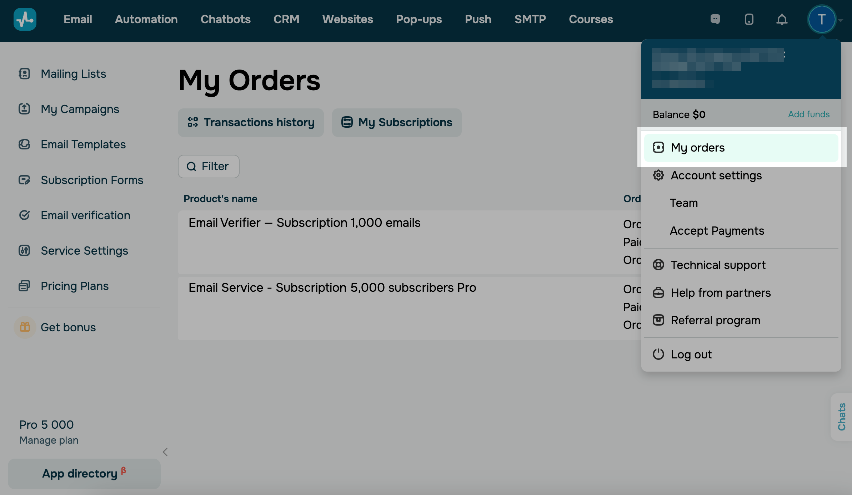Click the SendPulse logo icon

pyautogui.click(x=25, y=19)
